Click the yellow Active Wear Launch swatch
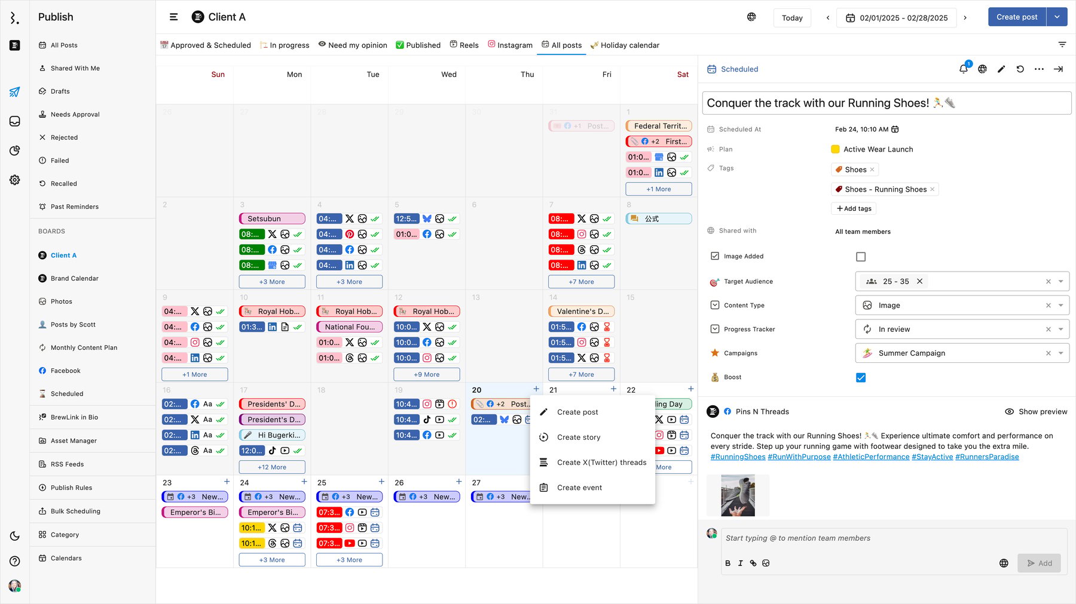Screen dimensions: 1076x604 [x=835, y=150]
